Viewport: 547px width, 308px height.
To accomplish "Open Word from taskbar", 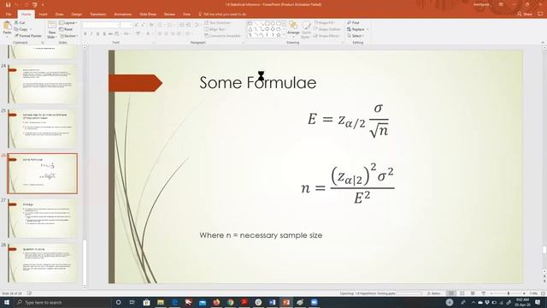I will pyautogui.click(x=272, y=302).
